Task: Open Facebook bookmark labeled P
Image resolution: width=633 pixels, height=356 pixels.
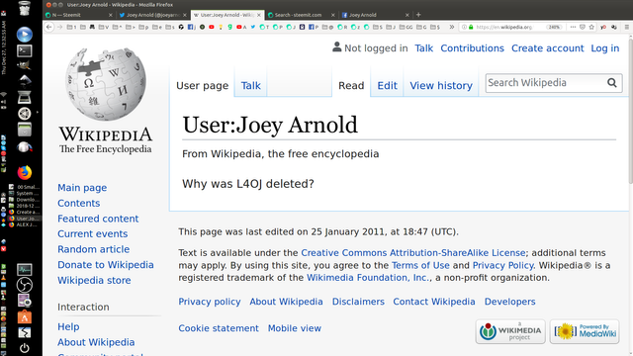Action: tap(314, 27)
